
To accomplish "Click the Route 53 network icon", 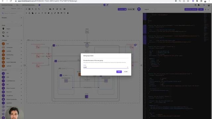I will click(3, 92).
